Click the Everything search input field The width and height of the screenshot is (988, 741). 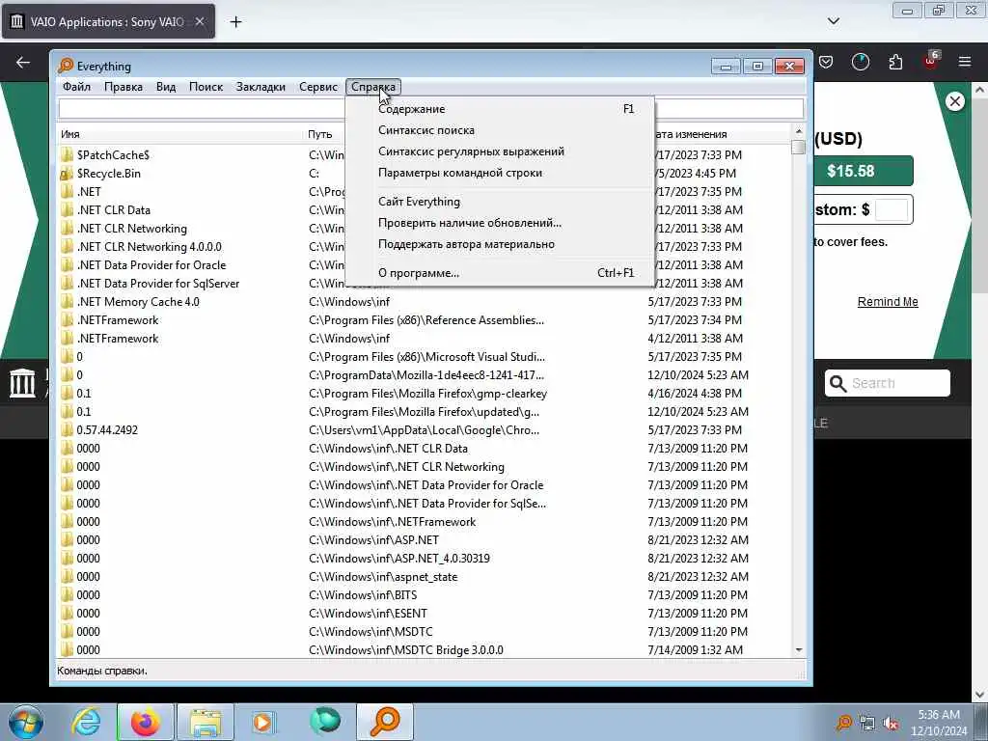202,108
